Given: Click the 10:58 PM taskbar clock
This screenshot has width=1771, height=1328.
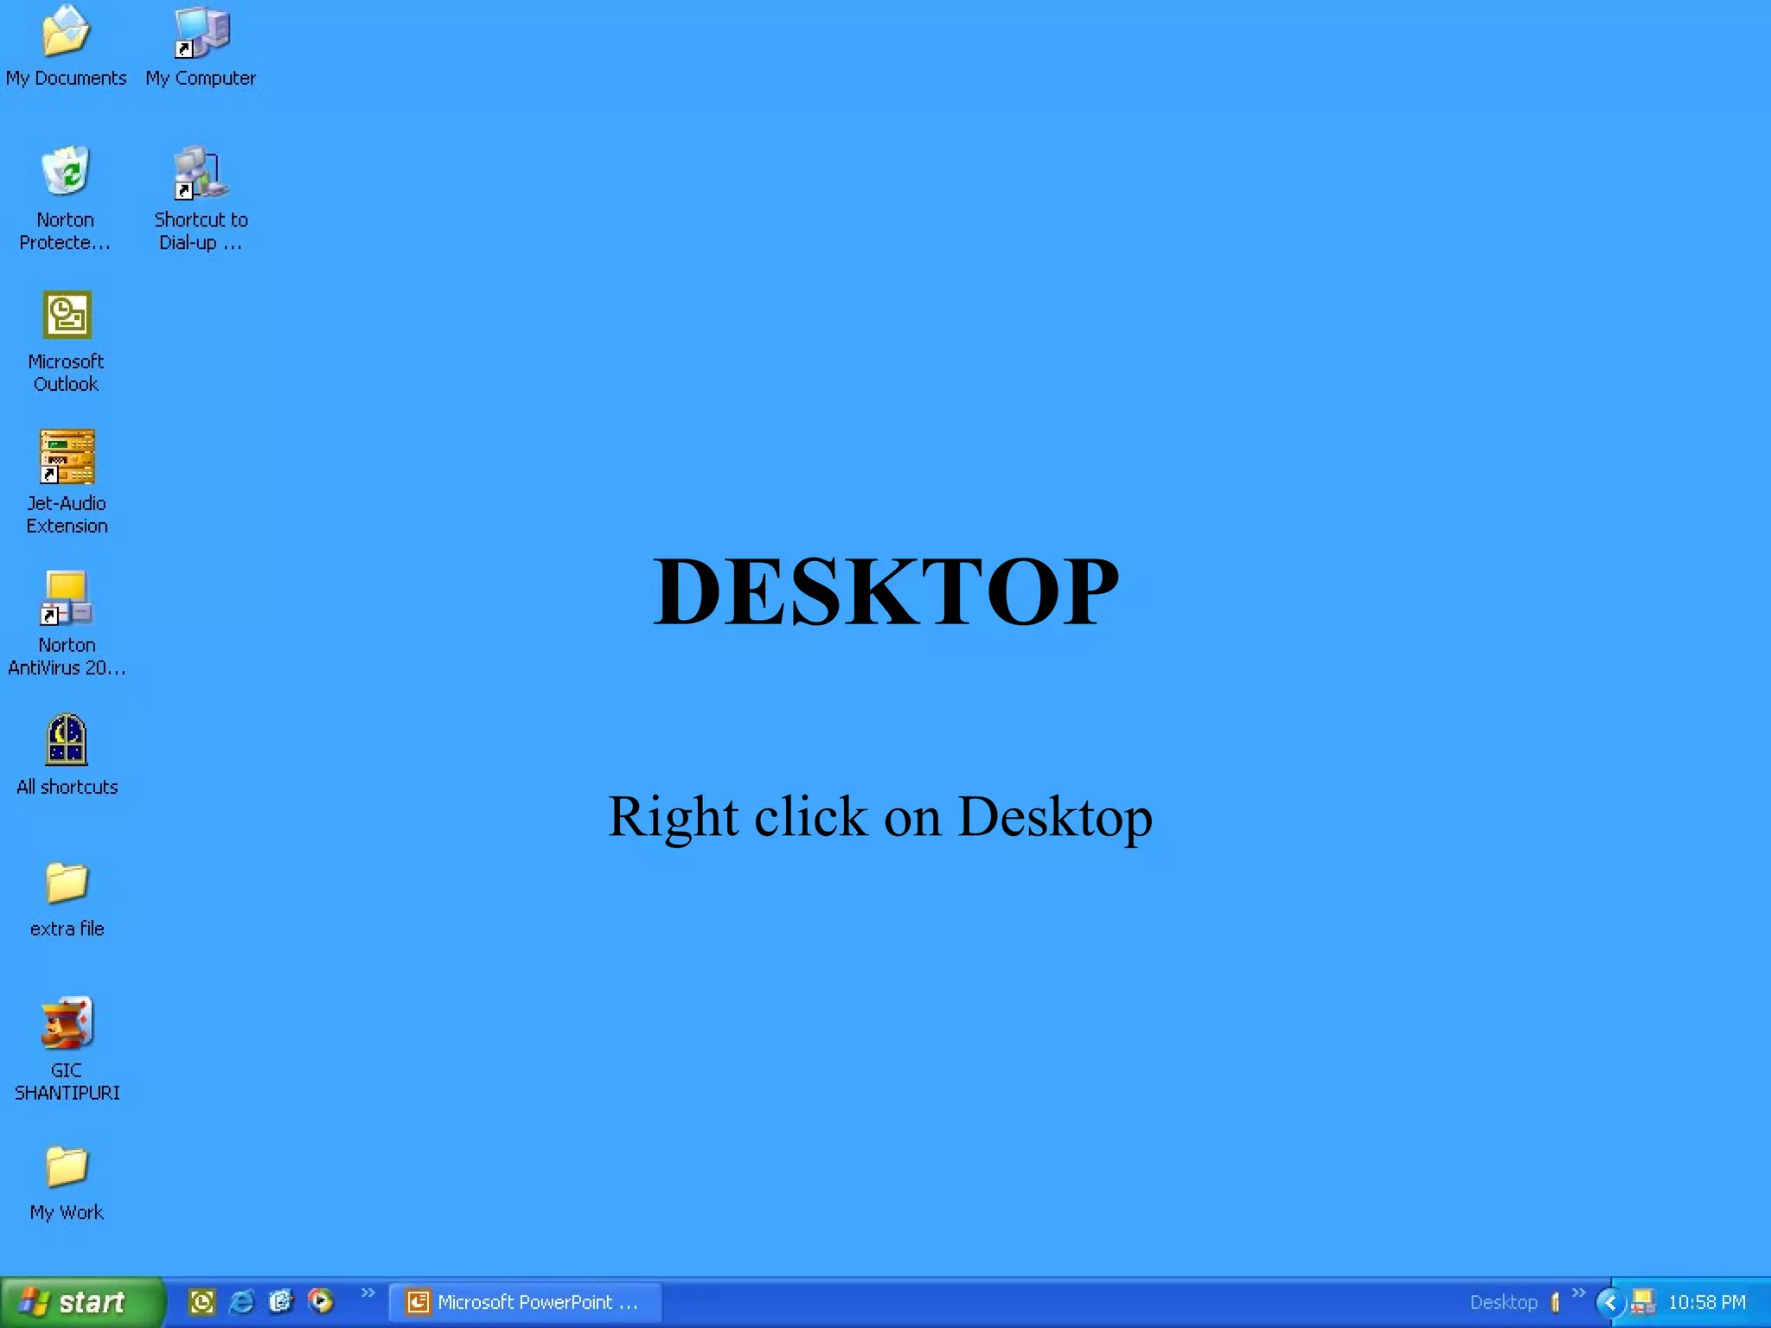Looking at the screenshot, I should (1706, 1302).
